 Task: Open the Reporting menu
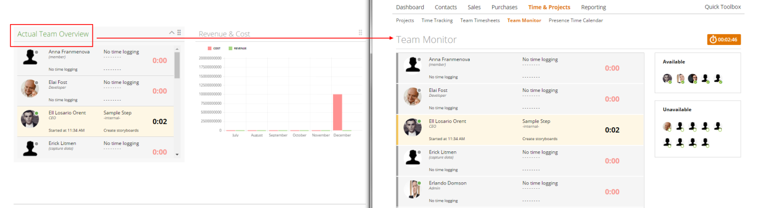(593, 7)
